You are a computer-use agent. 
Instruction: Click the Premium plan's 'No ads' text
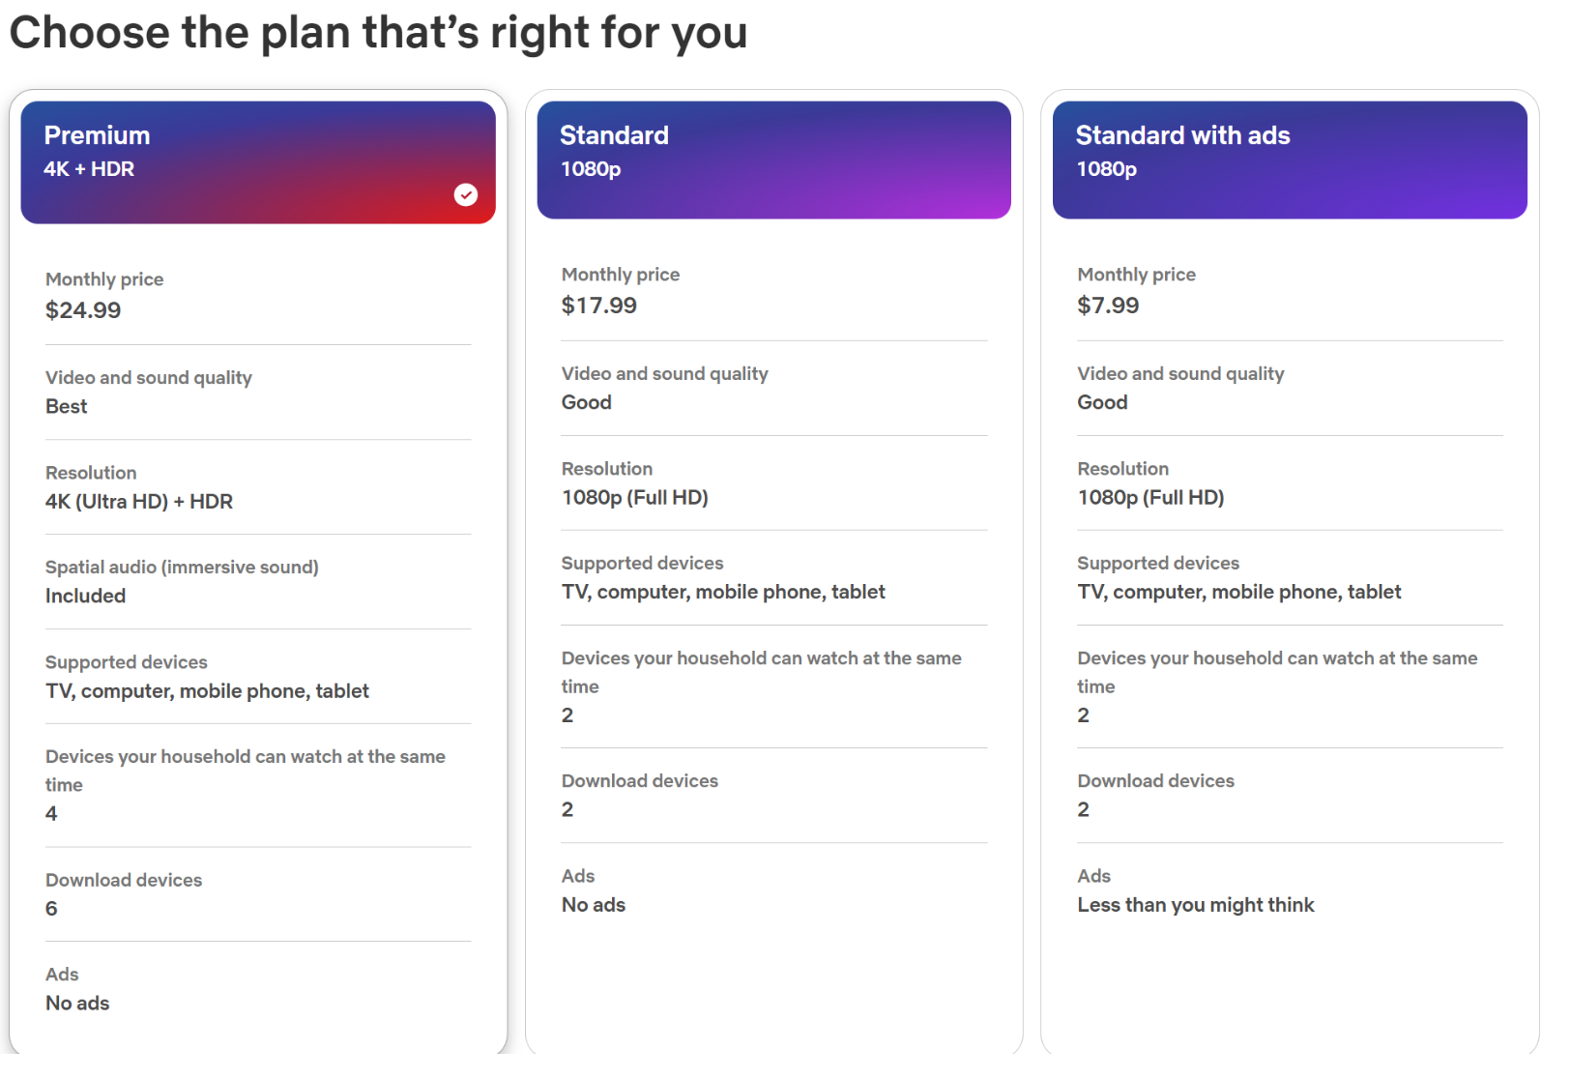pyautogui.click(x=77, y=1004)
